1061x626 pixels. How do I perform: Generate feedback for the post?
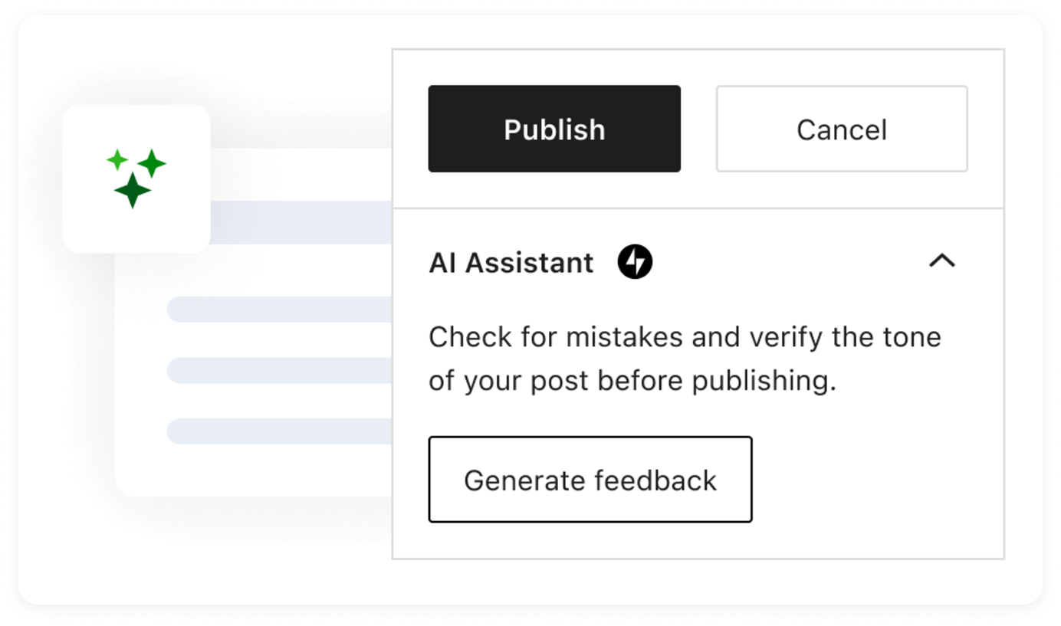point(590,480)
